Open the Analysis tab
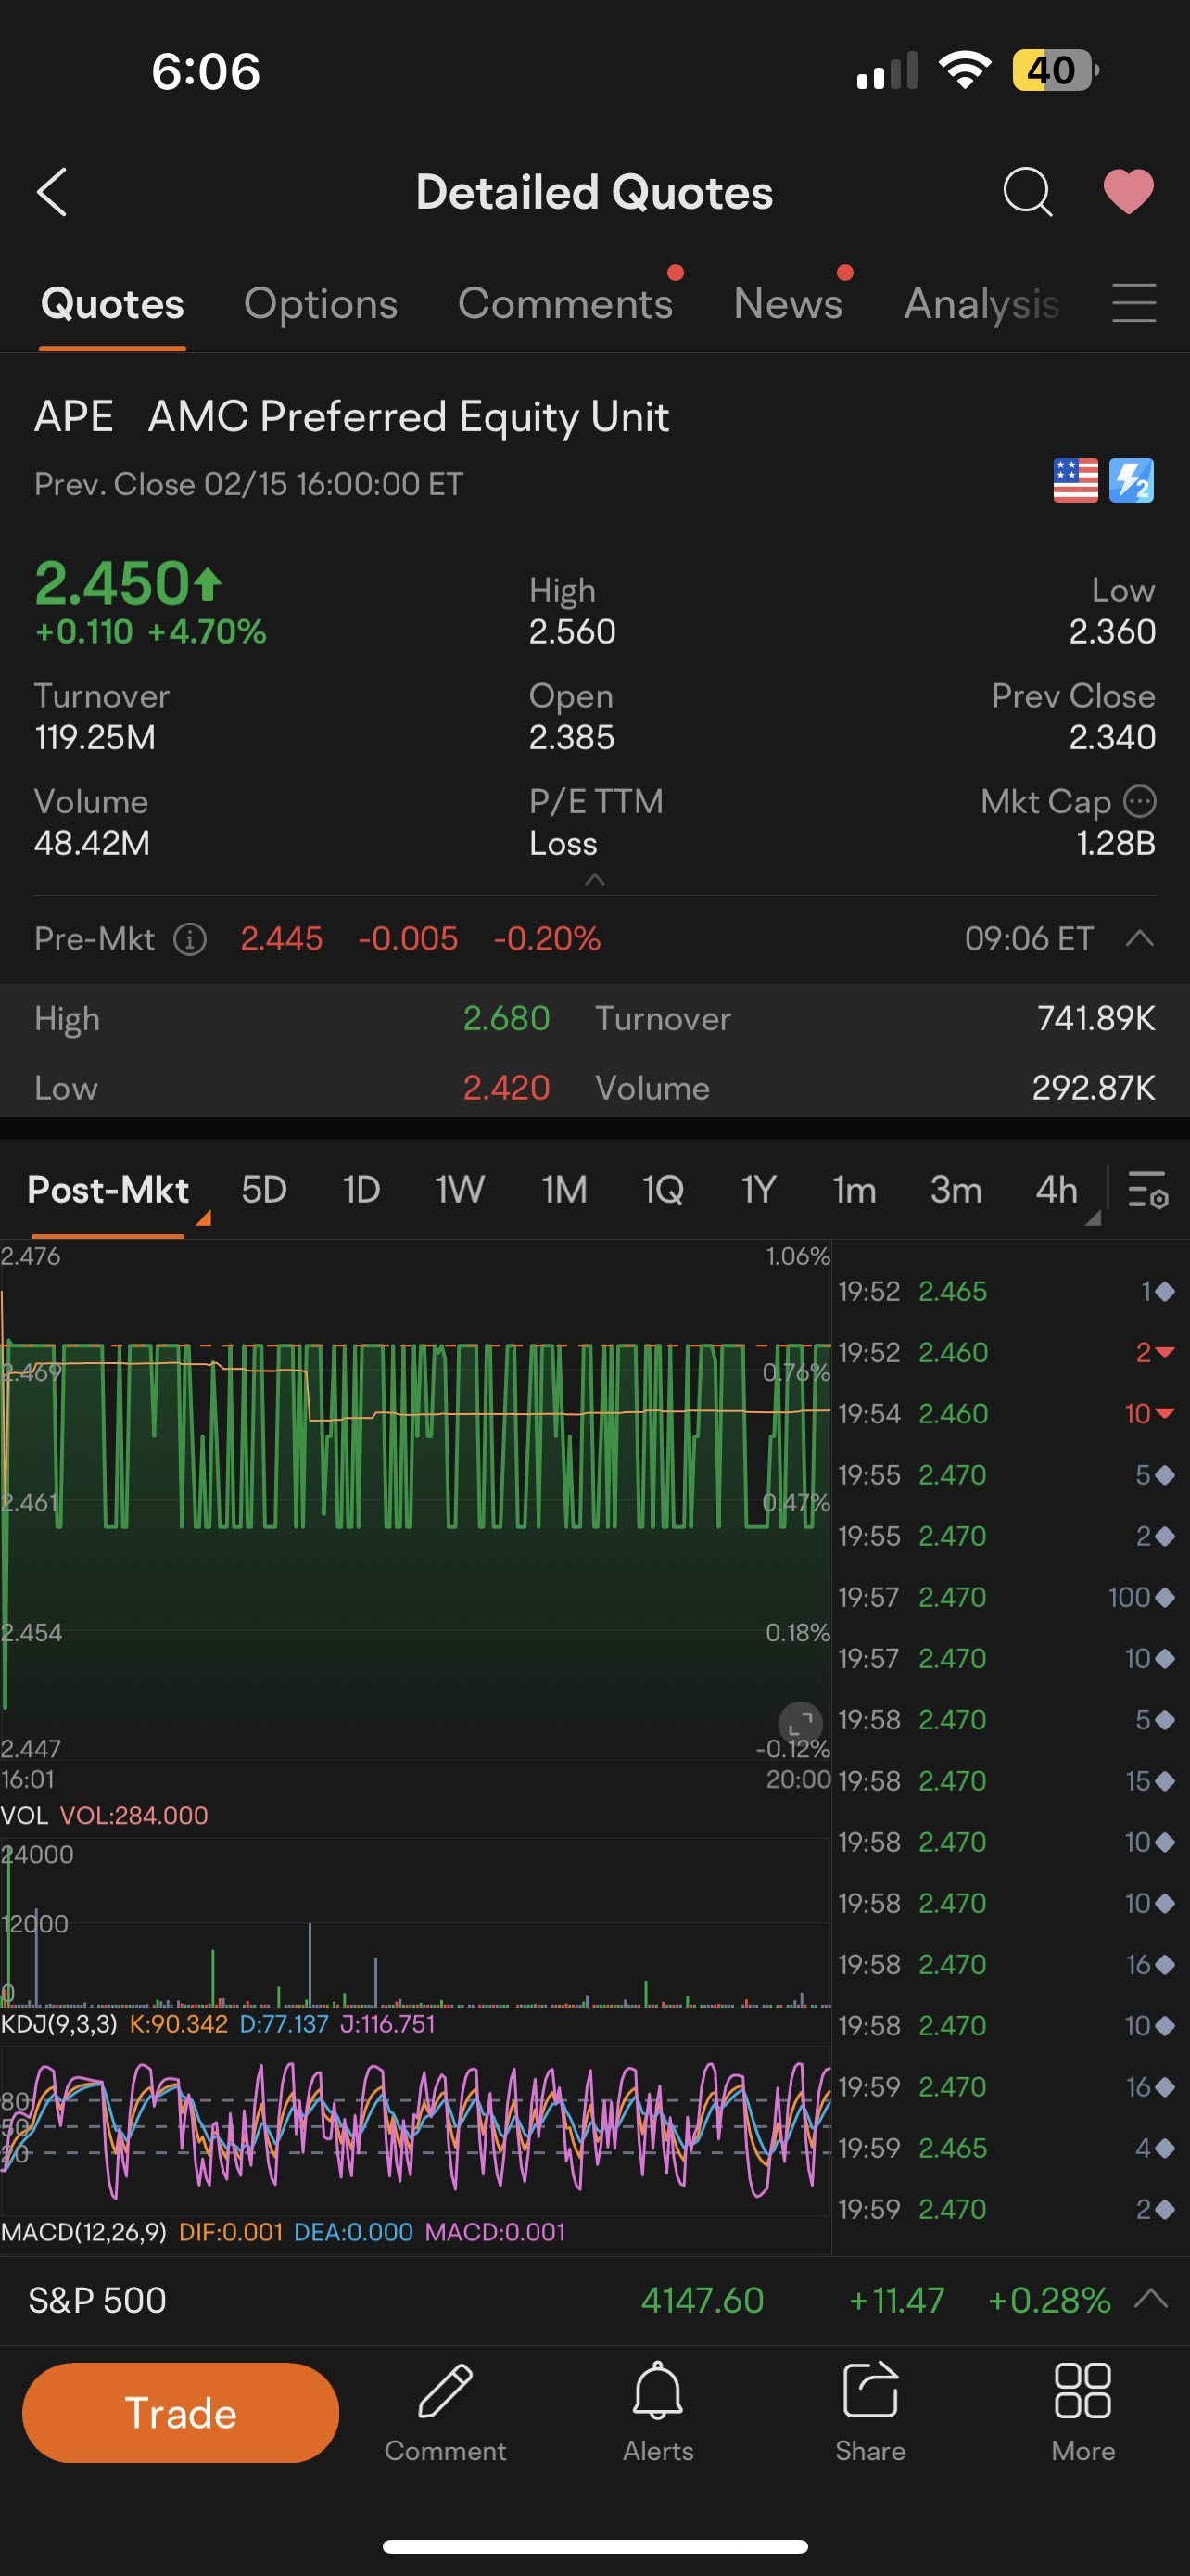This screenshot has height=2576, width=1190. [982, 304]
